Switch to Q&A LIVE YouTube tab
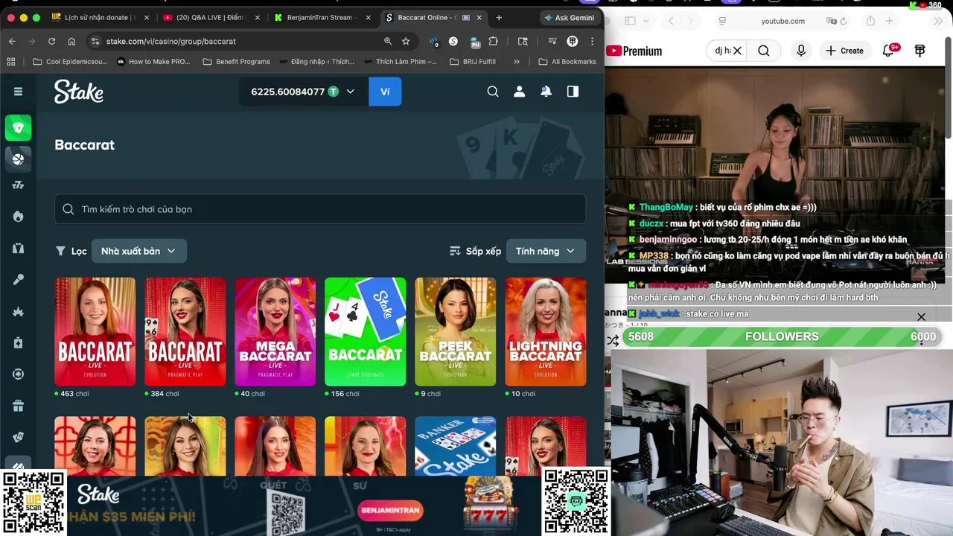953x536 pixels. pos(211,17)
